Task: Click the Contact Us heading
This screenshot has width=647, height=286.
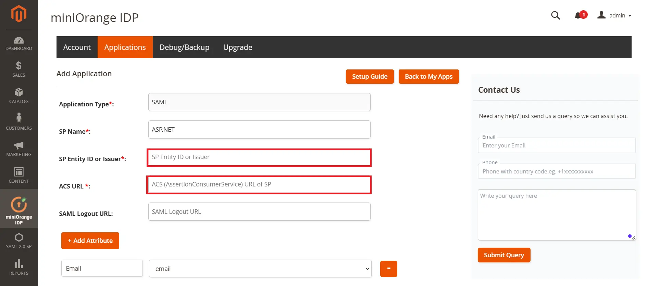Action: (499, 90)
